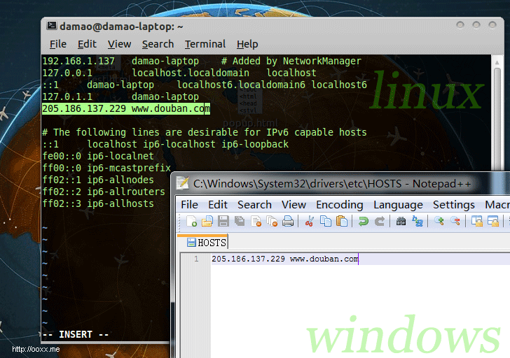
Task: Click the Copy icon in Notepad++ toolbar
Action: pos(325,221)
